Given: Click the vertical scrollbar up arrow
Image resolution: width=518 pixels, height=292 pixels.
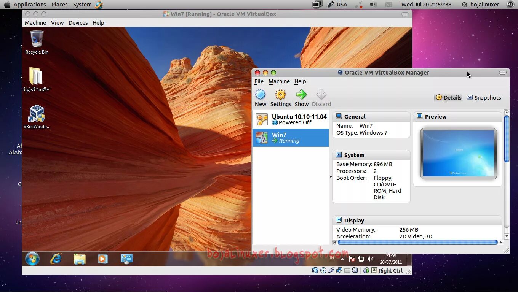Looking at the screenshot, I should tap(507, 113).
